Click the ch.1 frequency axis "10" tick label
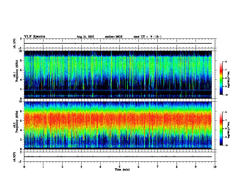242x187 pixels. pos(20,51)
